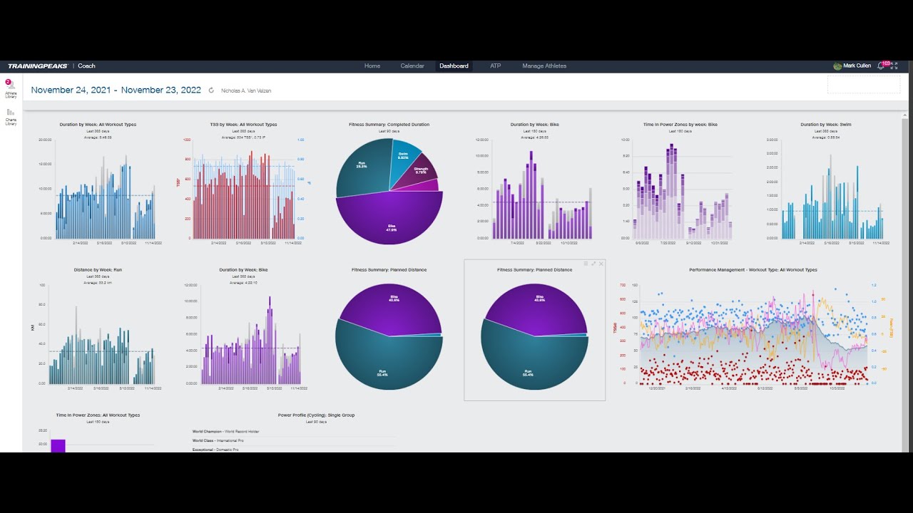Viewport: 913px width, 513px height.
Task: Click the refresh icon beside date range
Action: click(x=211, y=90)
